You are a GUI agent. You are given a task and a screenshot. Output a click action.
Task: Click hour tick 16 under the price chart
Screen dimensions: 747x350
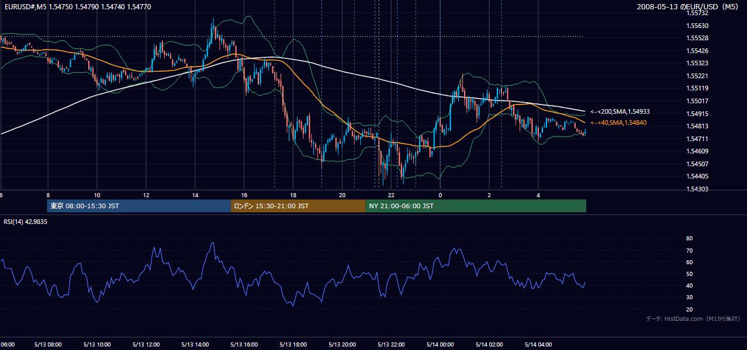[244, 195]
